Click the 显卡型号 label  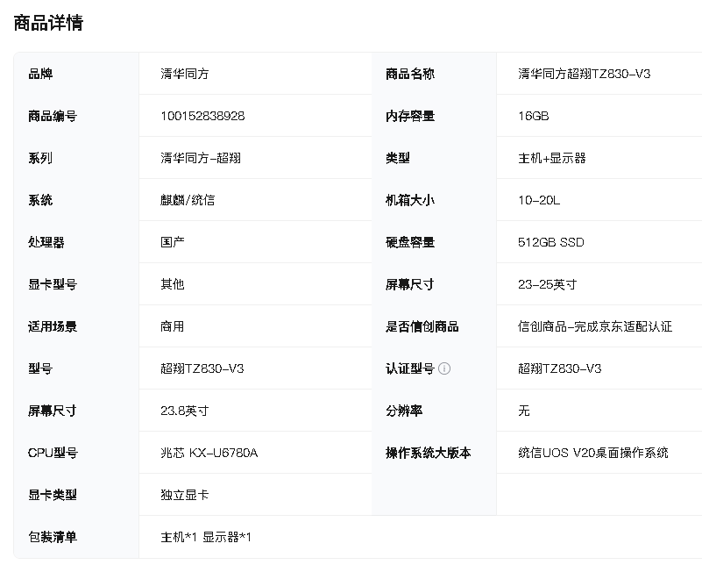pos(53,284)
